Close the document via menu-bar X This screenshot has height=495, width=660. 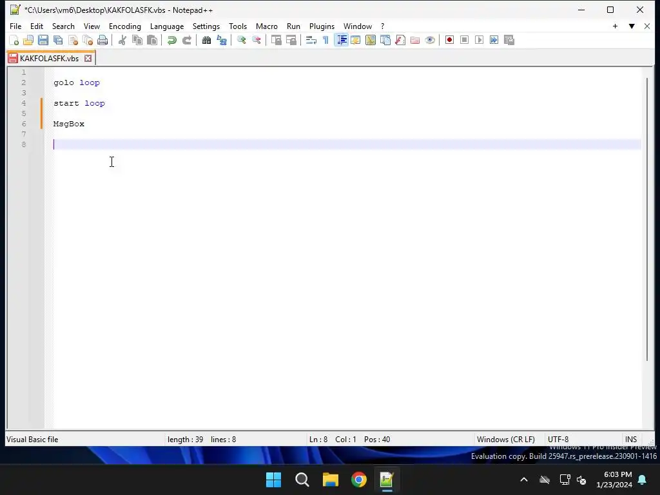click(x=647, y=26)
